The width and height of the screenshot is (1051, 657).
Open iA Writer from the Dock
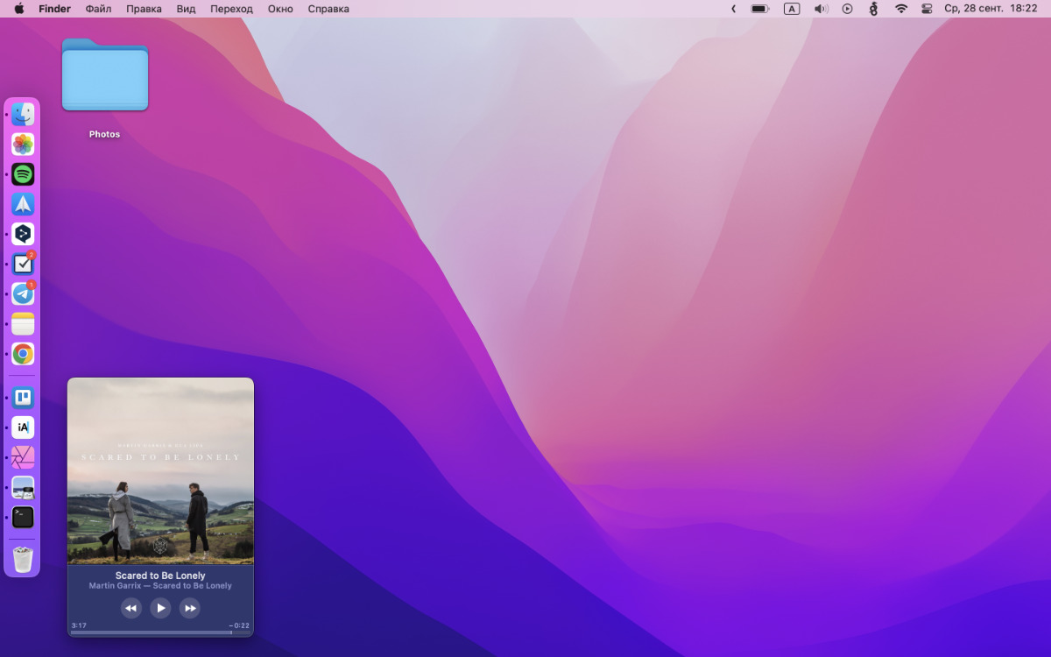[x=23, y=427]
